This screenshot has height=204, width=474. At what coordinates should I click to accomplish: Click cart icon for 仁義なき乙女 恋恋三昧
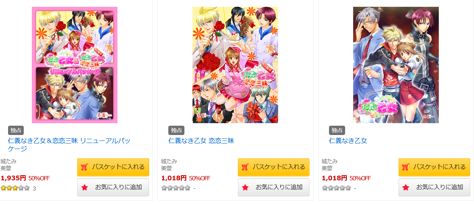pos(245,167)
